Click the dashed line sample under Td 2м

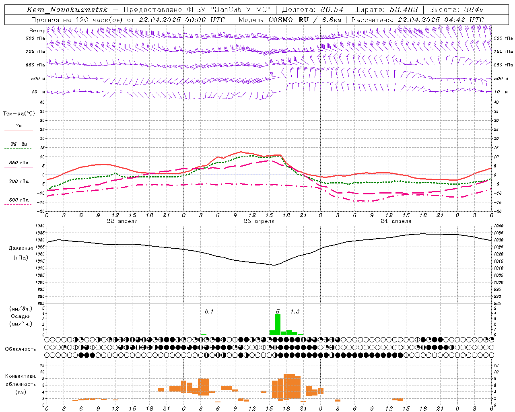[x=18, y=149]
